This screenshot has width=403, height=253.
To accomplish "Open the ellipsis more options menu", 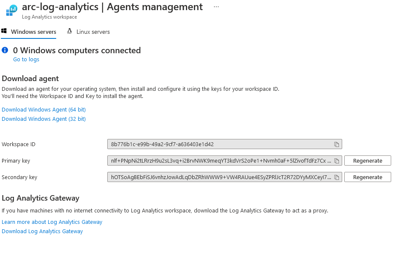I will pos(216,7).
